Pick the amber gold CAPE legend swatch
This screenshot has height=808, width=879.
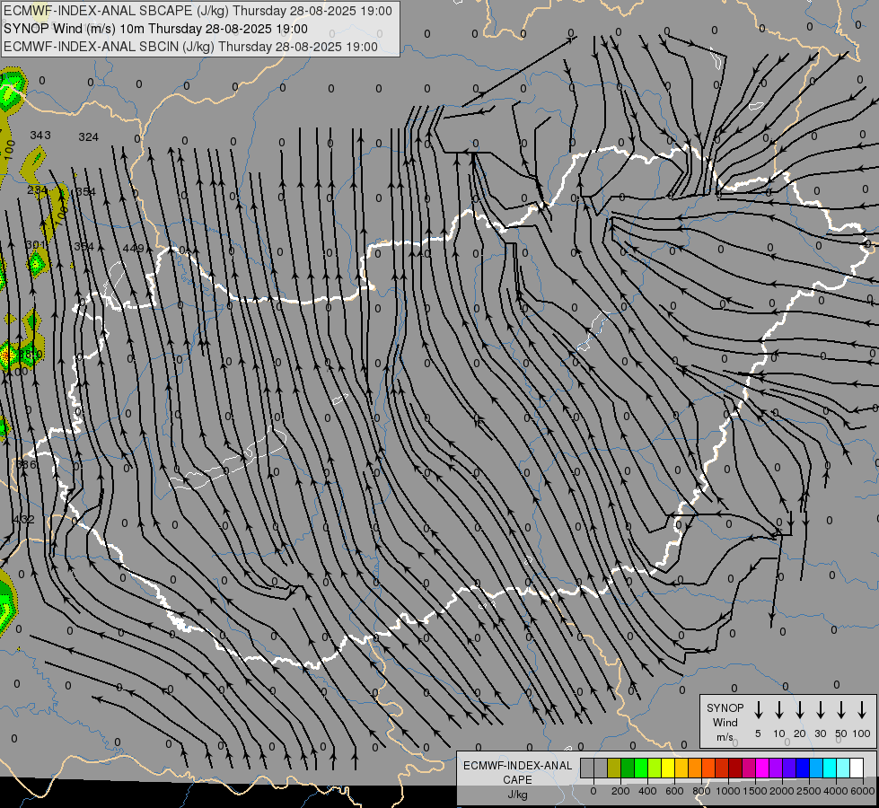(x=681, y=768)
